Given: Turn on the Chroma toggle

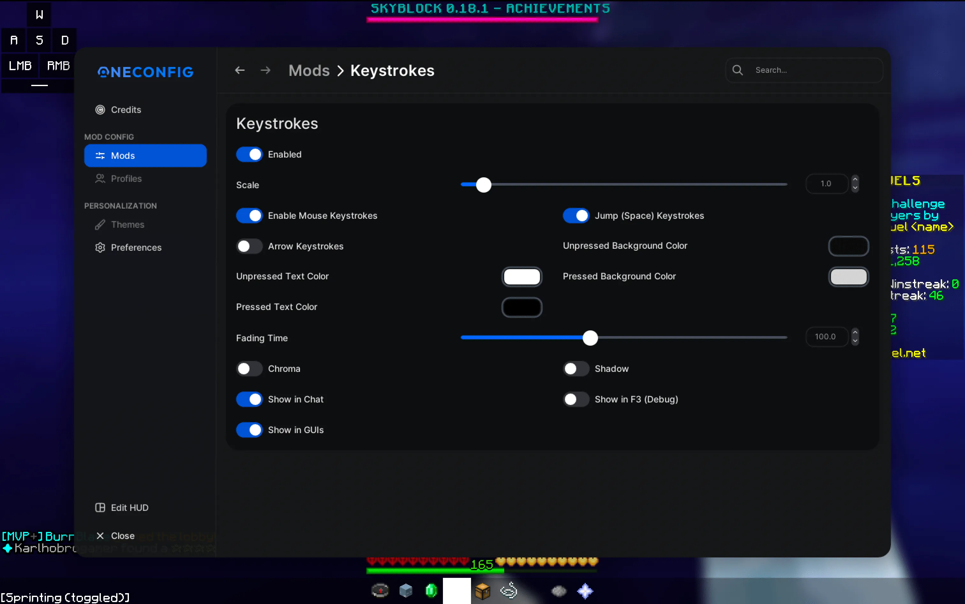Looking at the screenshot, I should click(x=249, y=369).
